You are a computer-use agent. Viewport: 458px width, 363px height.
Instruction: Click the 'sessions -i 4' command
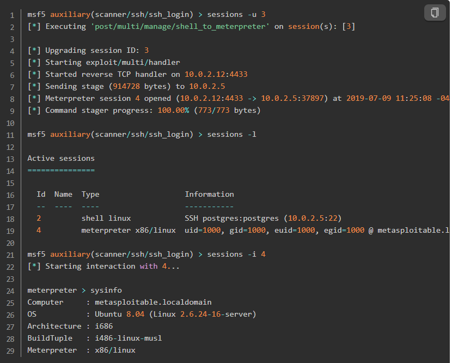click(236, 255)
